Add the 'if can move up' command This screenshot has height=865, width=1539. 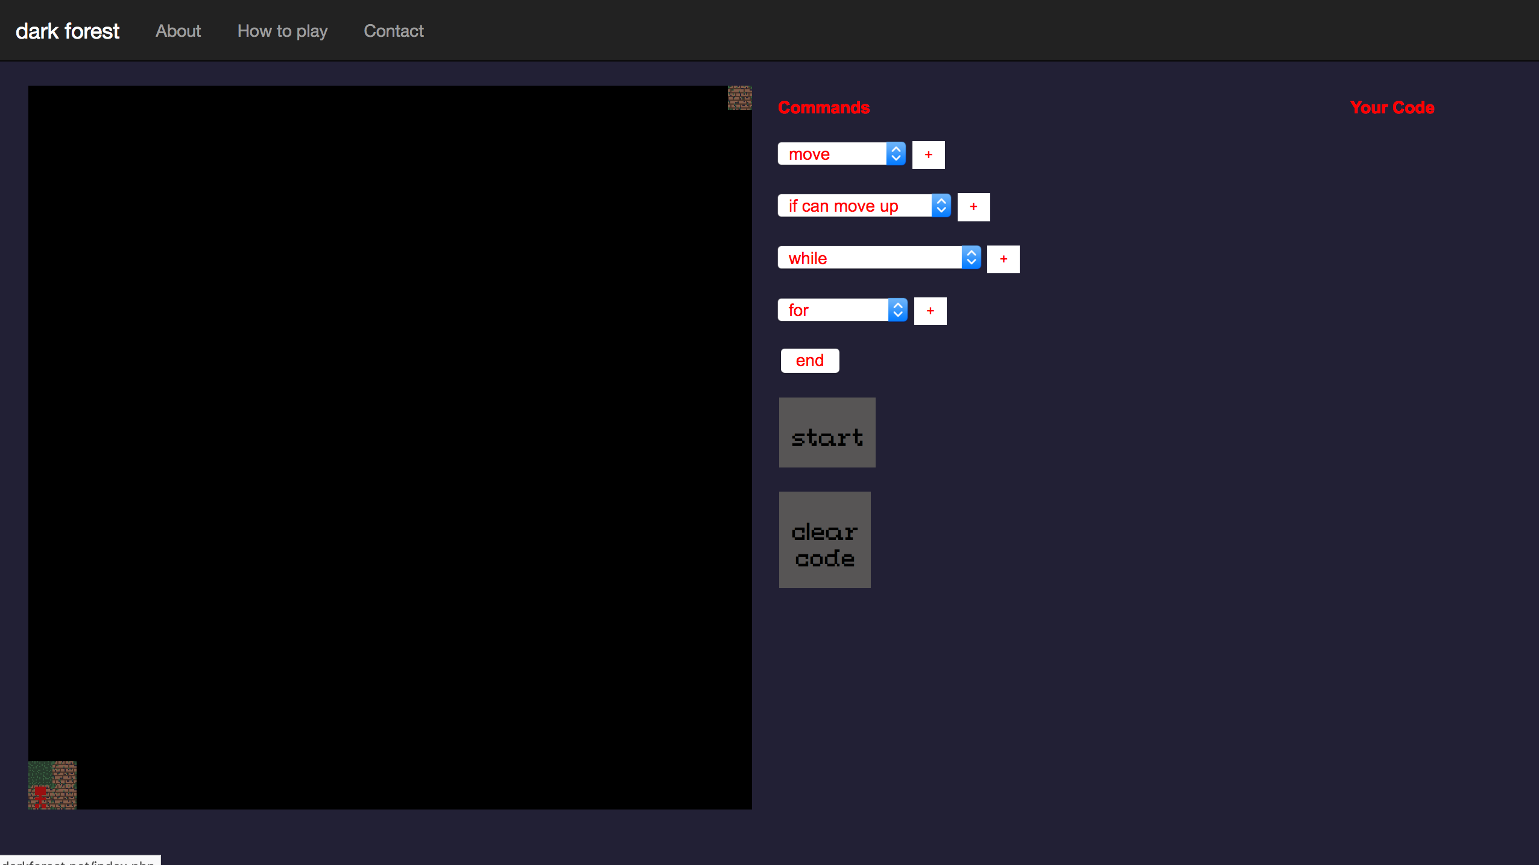[973, 207]
